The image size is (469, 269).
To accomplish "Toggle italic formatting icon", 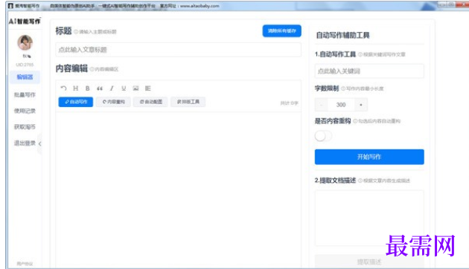I will coord(112,88).
